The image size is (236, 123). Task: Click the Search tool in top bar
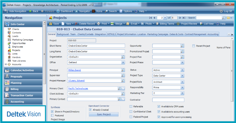tap(111, 11)
